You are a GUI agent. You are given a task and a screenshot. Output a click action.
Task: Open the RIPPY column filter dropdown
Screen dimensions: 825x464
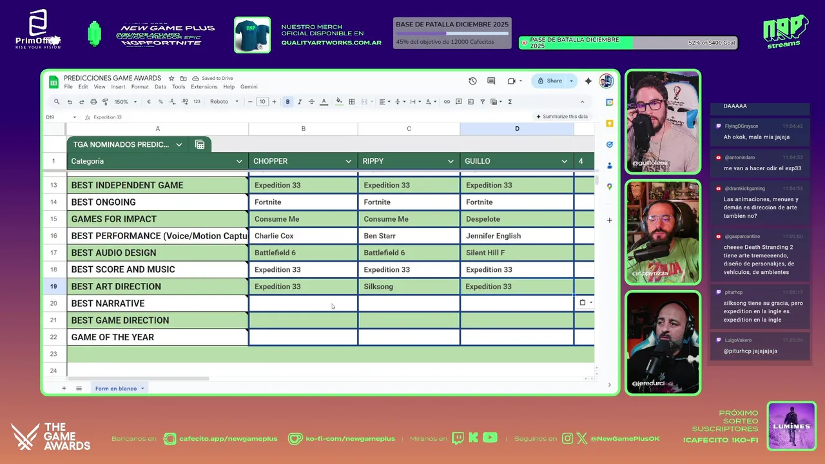click(x=451, y=161)
